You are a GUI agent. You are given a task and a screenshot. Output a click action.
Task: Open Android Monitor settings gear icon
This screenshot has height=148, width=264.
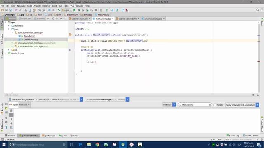(253, 95)
